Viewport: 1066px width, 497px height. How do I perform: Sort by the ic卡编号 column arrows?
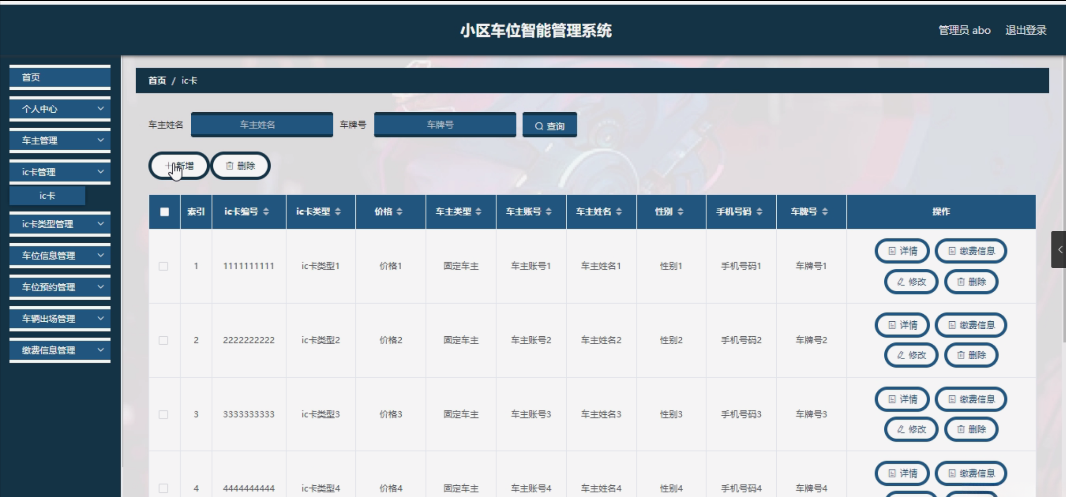point(266,212)
